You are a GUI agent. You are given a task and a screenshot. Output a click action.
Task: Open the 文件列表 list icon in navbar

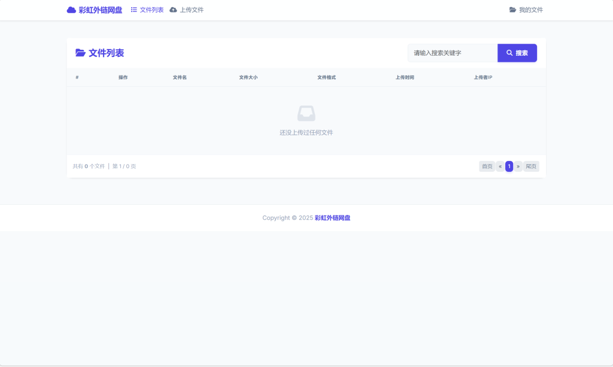pos(134,10)
